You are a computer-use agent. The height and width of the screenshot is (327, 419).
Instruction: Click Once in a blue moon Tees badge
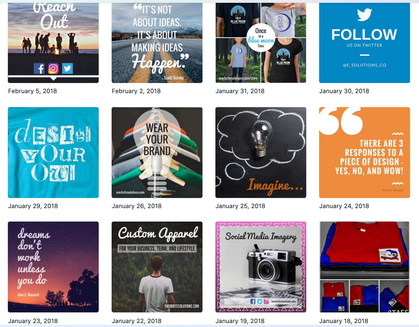point(261,38)
